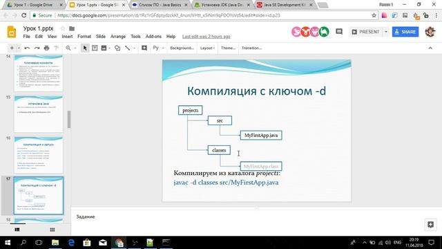
Task: Select the shape tool
Action: (x=117, y=48)
